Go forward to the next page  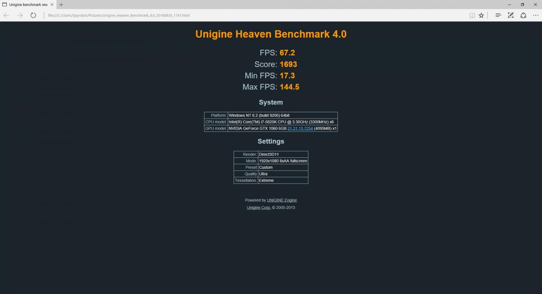click(20, 15)
